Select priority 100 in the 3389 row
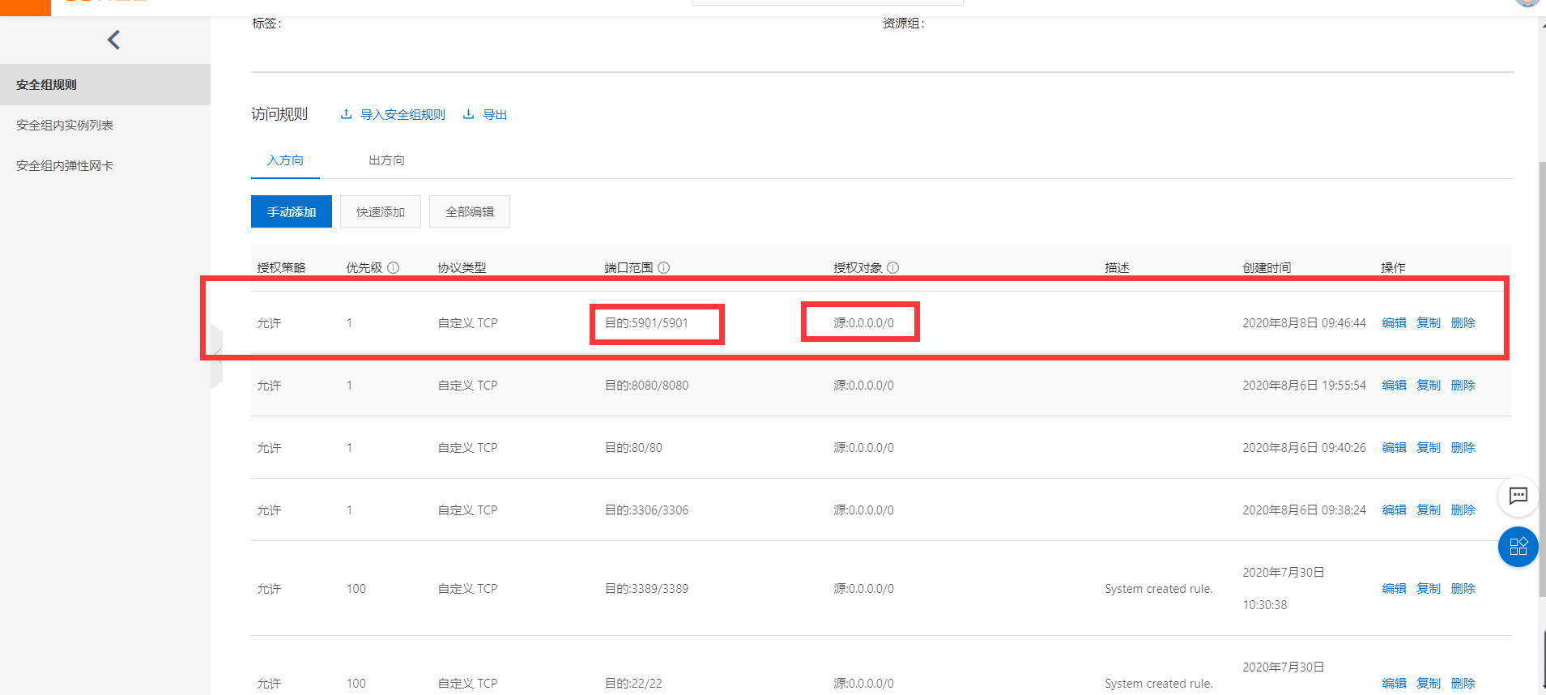This screenshot has height=695, width=1546. coord(356,589)
